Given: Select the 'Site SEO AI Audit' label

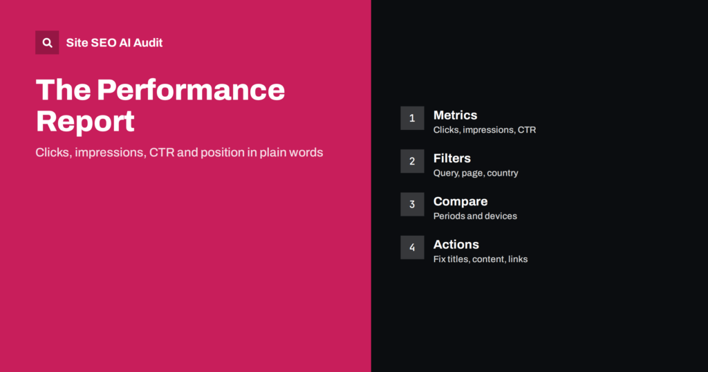Looking at the screenshot, I should click(114, 43).
